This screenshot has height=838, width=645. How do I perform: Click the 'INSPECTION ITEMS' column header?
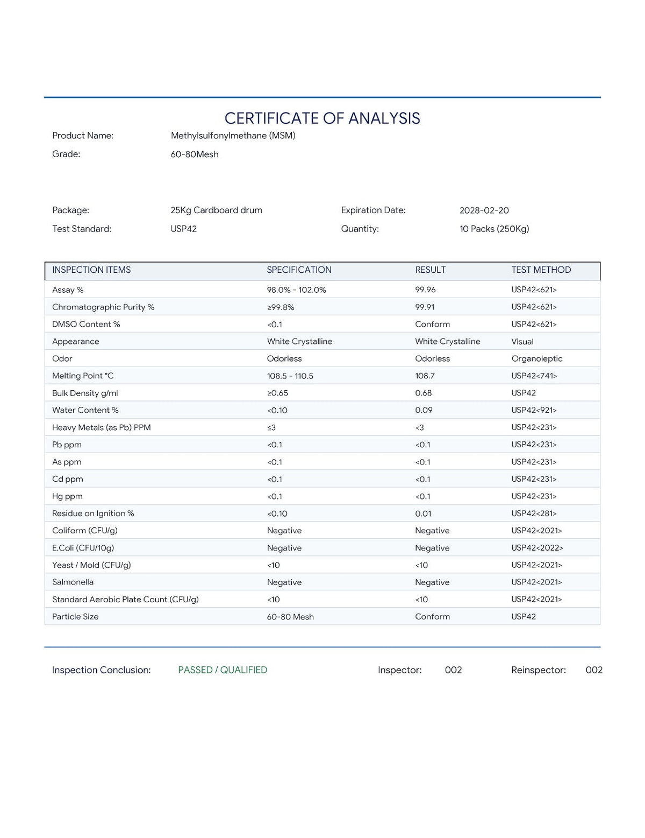click(x=91, y=270)
